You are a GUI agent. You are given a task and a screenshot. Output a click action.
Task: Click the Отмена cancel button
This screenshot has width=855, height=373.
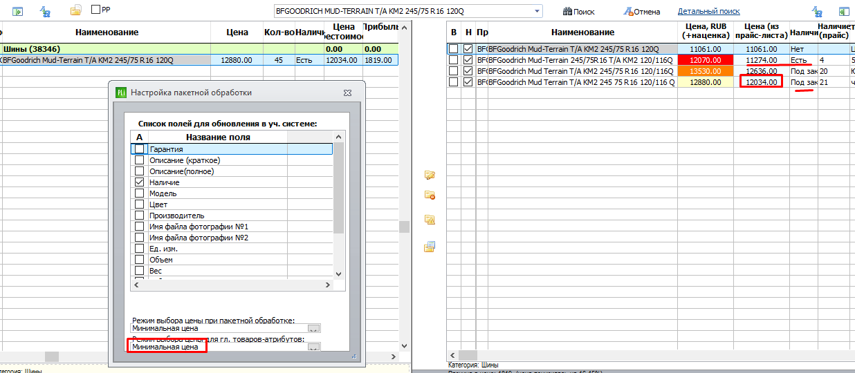tap(642, 12)
